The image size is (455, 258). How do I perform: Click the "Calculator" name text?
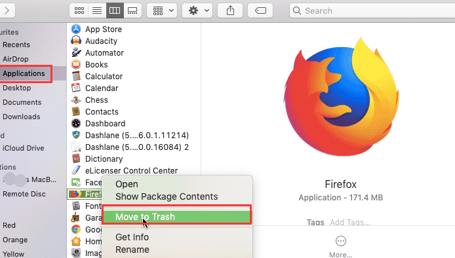(x=104, y=76)
